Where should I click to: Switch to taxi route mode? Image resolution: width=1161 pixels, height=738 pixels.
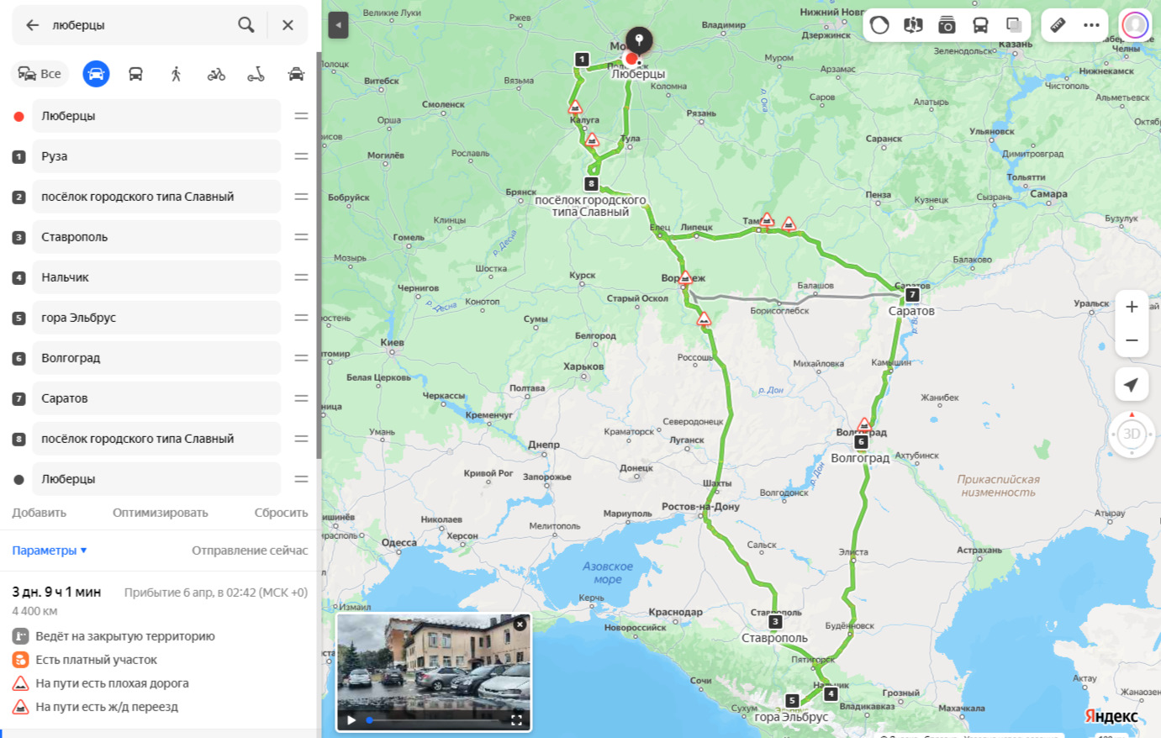(x=296, y=74)
